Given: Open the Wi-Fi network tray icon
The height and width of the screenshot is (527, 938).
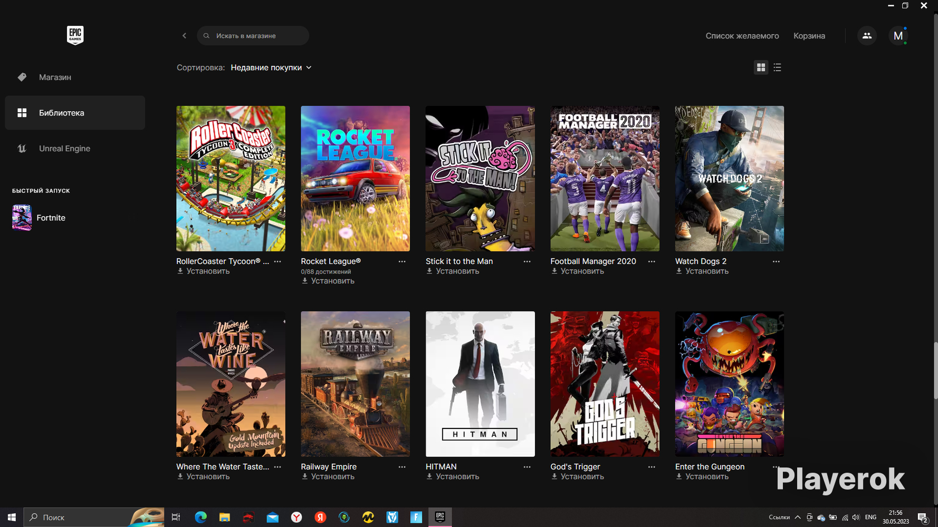Looking at the screenshot, I should coord(845,518).
